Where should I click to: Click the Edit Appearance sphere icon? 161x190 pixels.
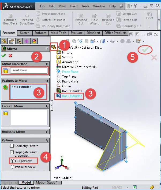pos(122,41)
